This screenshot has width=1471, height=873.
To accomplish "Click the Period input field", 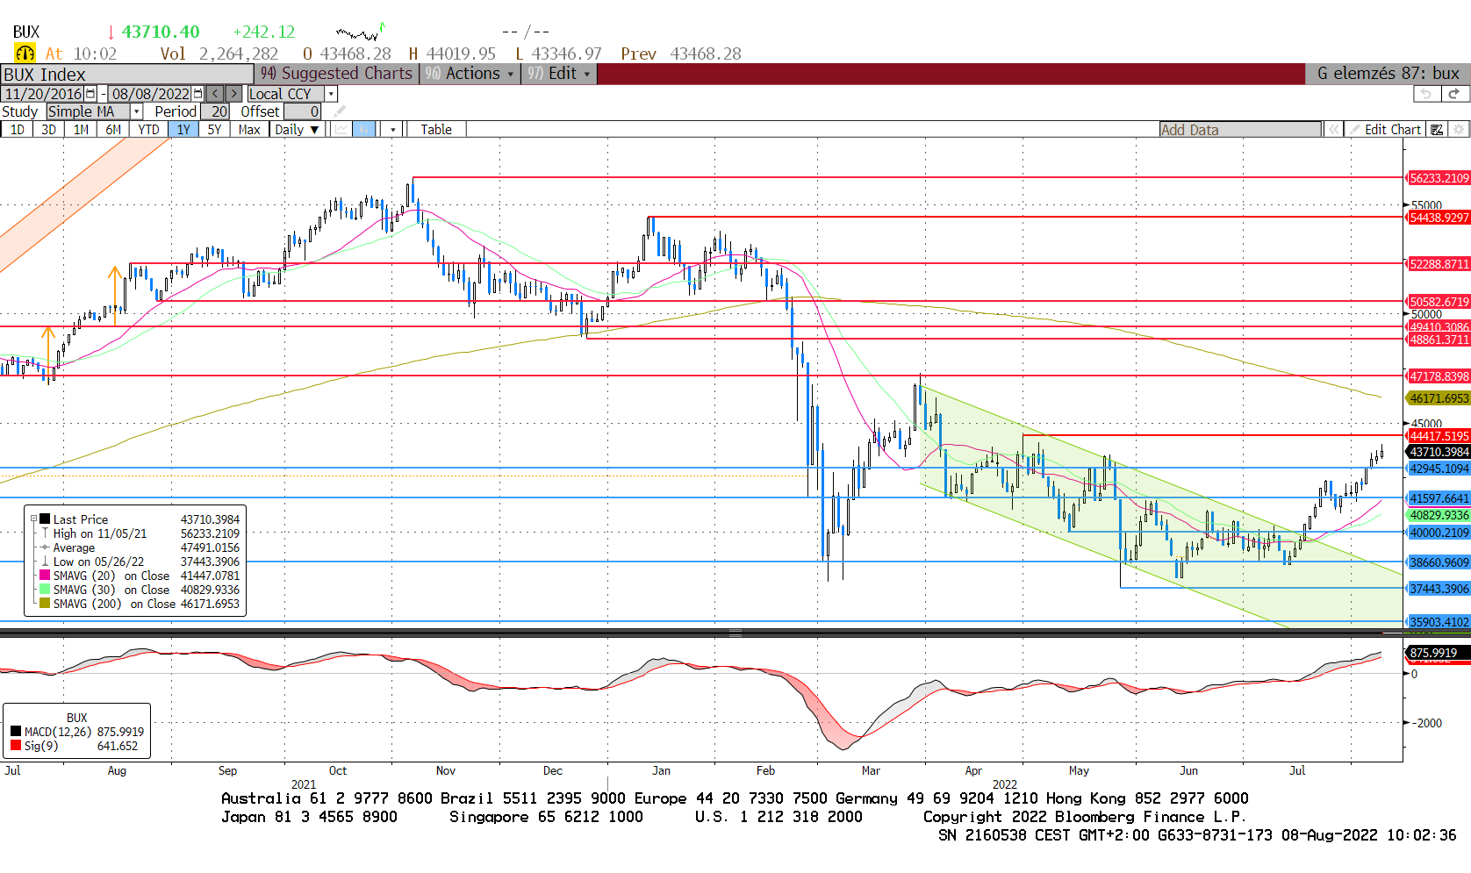I will point(216,111).
